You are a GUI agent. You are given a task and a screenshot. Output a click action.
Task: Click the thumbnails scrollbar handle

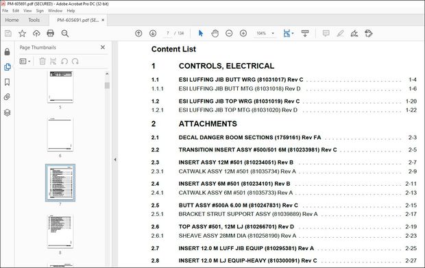(x=107, y=86)
